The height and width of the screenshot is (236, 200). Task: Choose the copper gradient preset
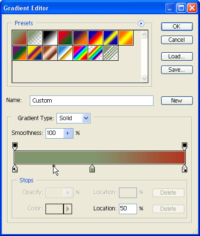point(50,53)
